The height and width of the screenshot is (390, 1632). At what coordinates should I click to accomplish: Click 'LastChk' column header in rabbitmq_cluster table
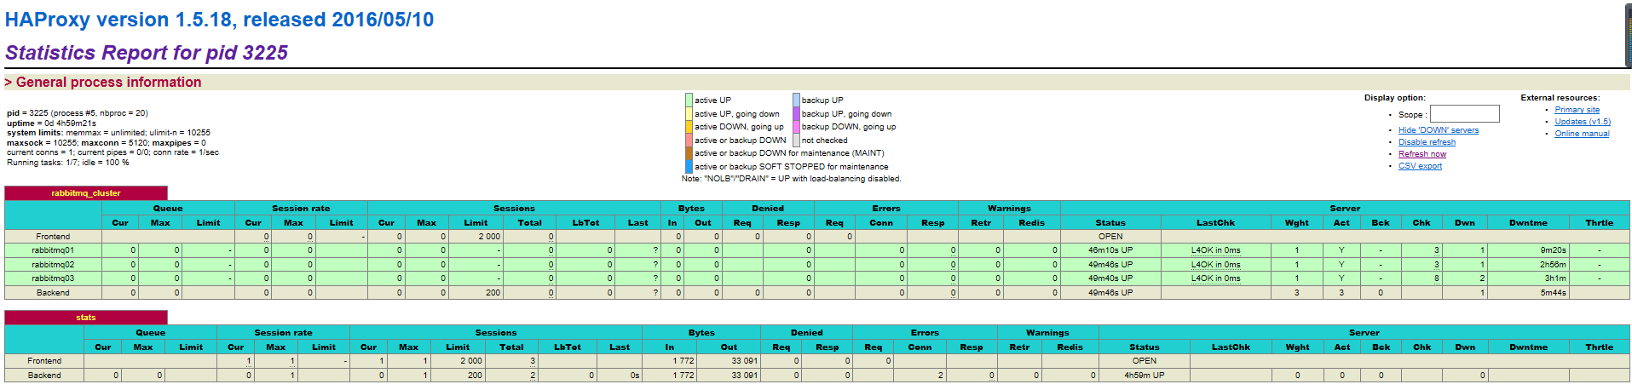point(1215,223)
